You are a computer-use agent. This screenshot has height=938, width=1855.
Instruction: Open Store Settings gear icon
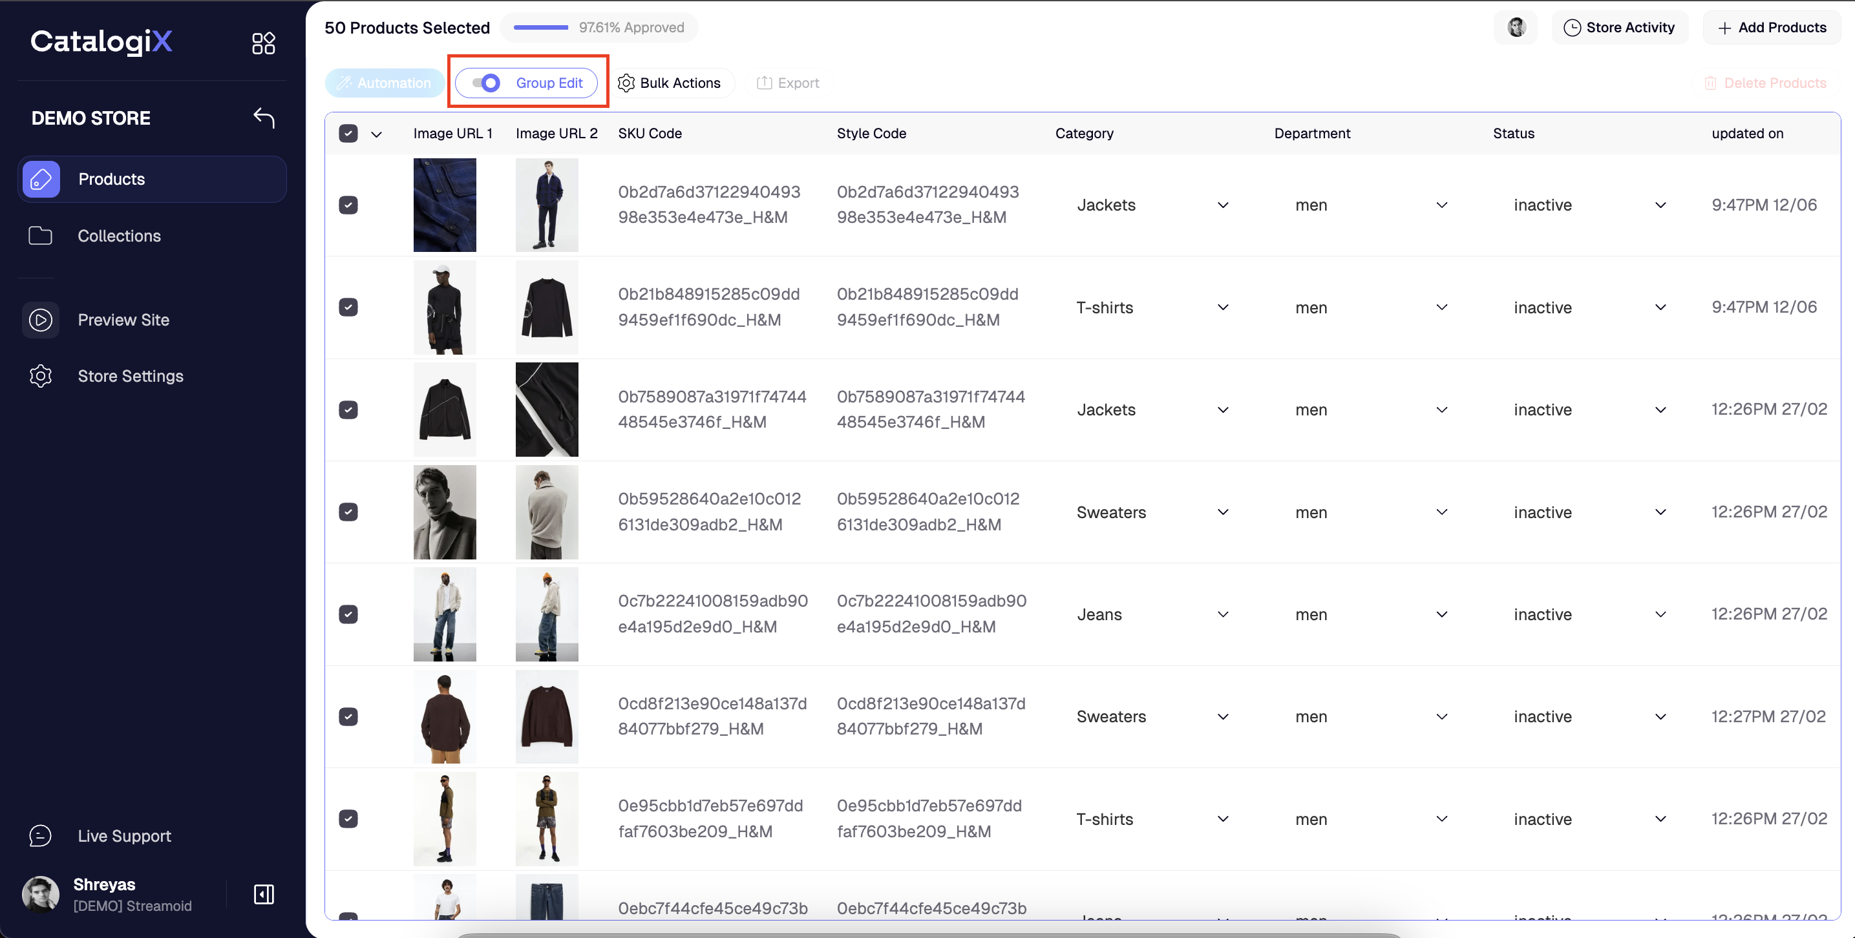(x=40, y=376)
